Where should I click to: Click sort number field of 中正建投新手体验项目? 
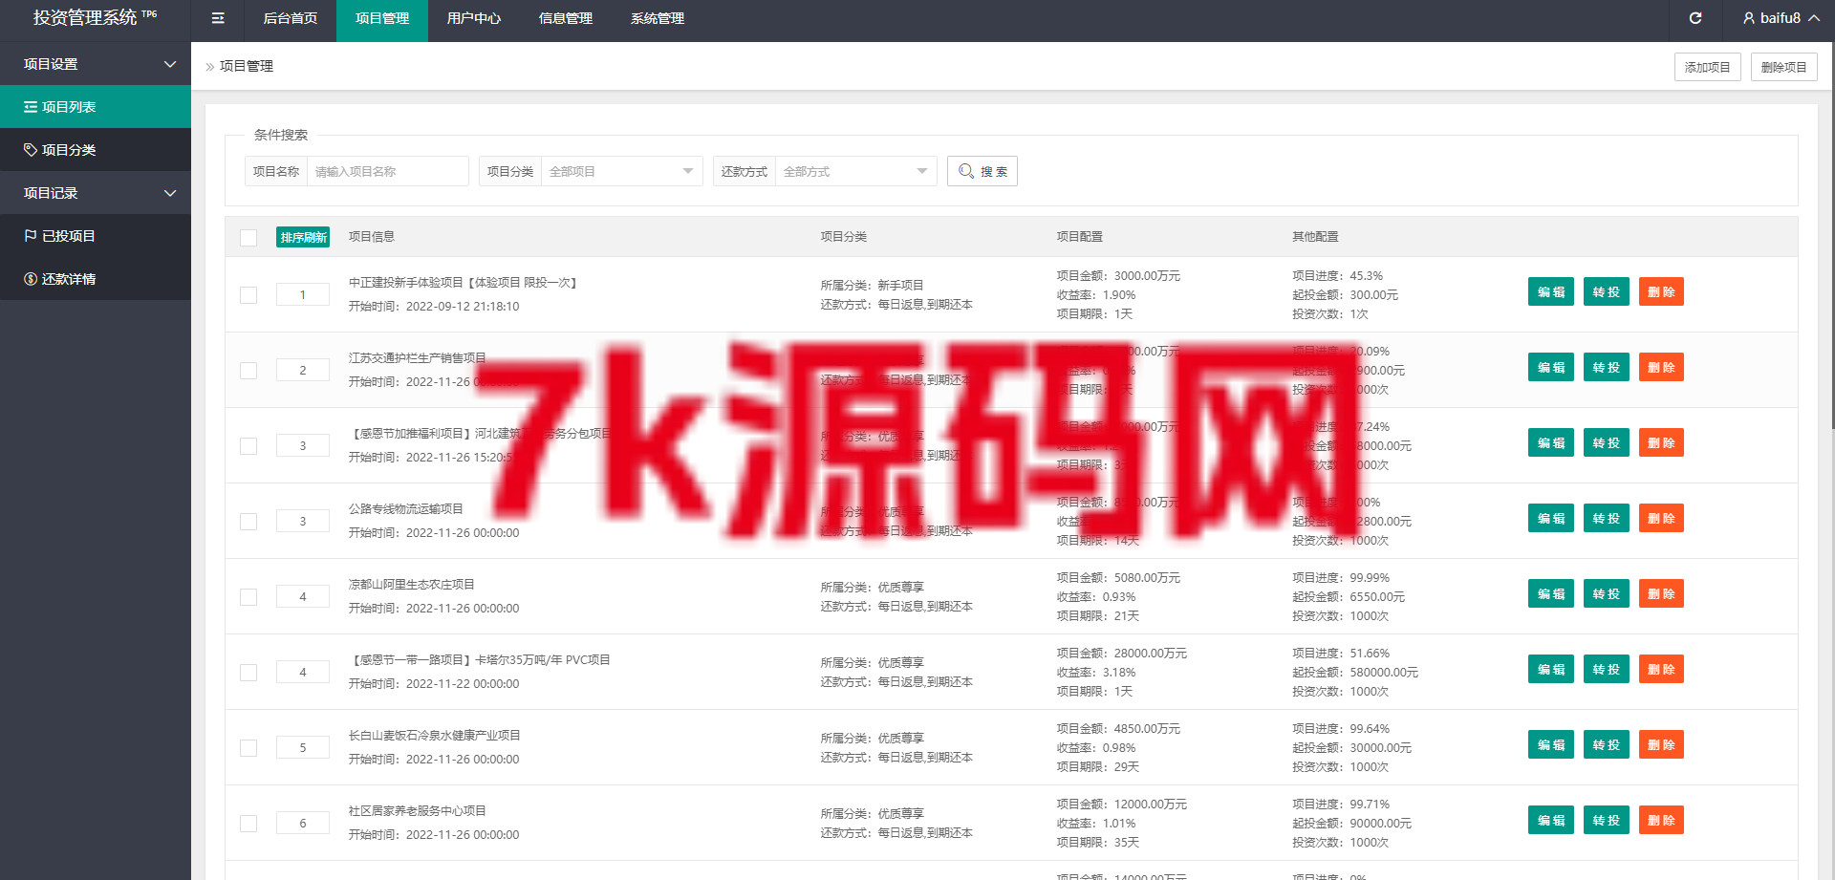[303, 295]
